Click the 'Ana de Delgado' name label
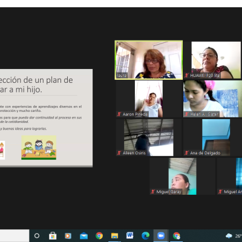This screenshot has height=242, width=242. click(x=205, y=153)
